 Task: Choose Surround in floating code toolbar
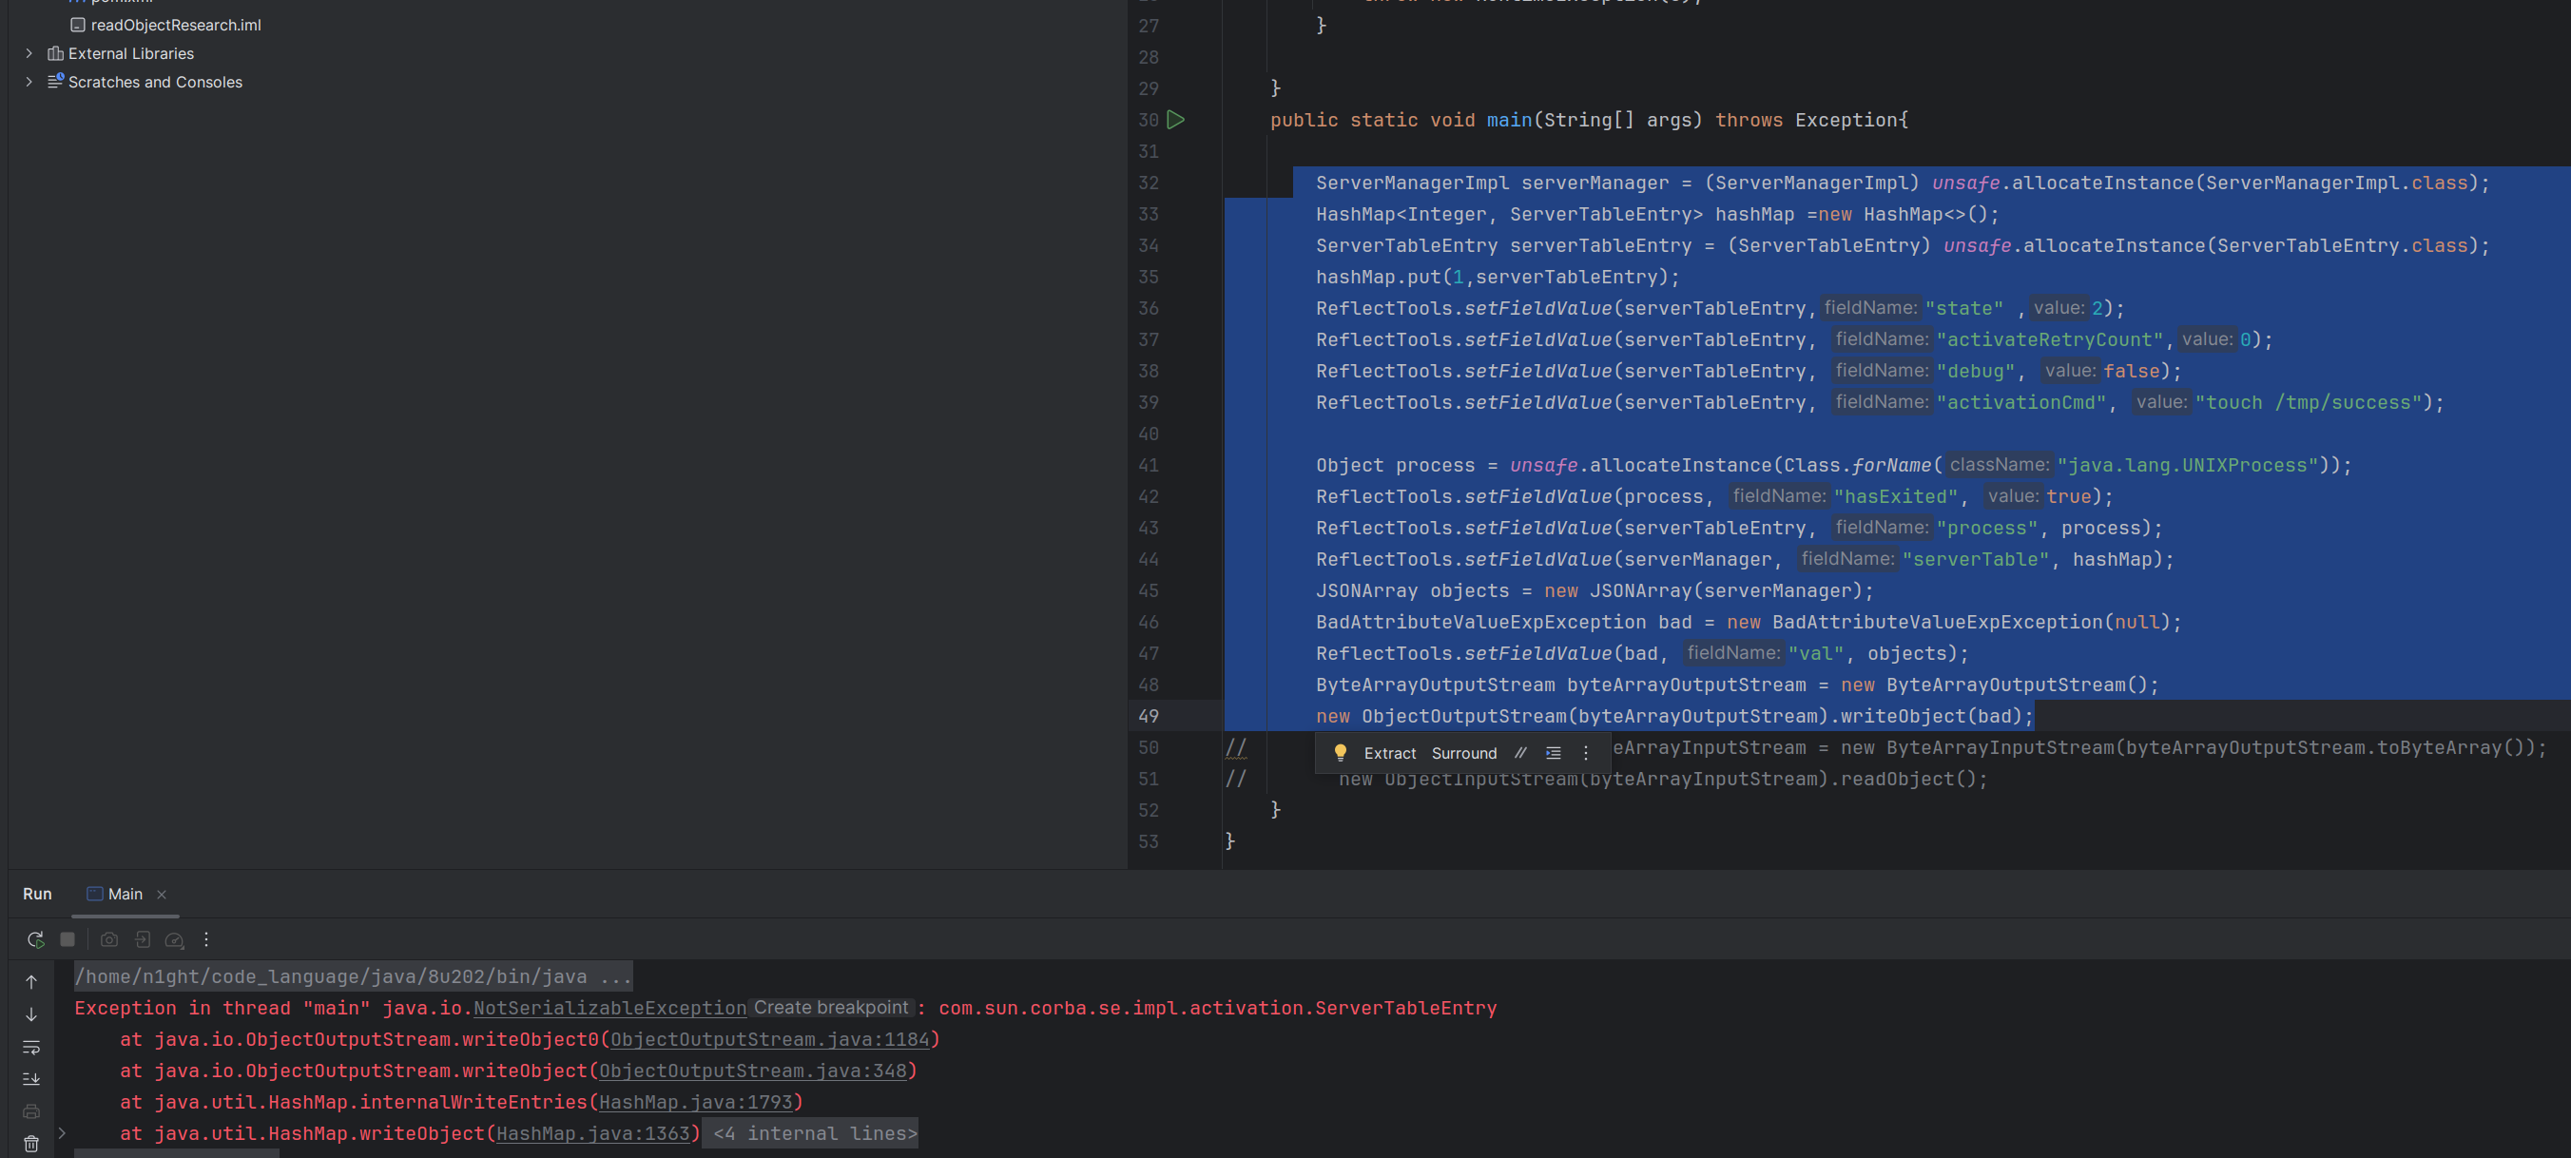[x=1463, y=753]
